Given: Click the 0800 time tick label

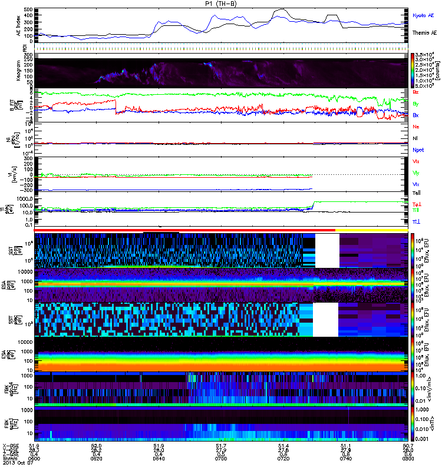Looking at the screenshot, I should (408, 459).
